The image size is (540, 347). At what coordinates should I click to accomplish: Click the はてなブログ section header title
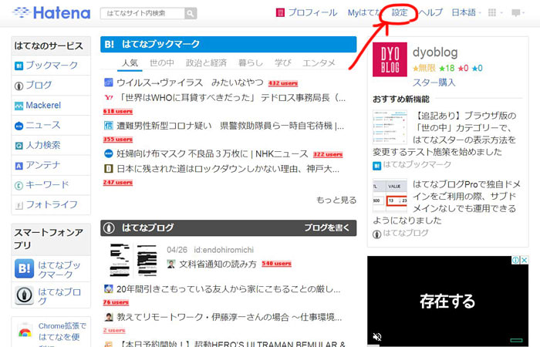pos(148,228)
